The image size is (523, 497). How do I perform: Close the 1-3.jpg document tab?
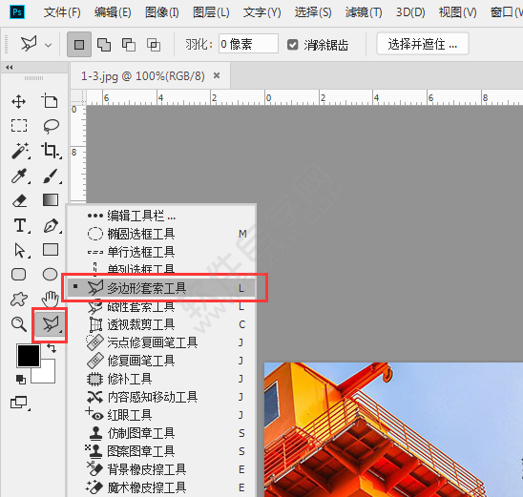pos(217,75)
